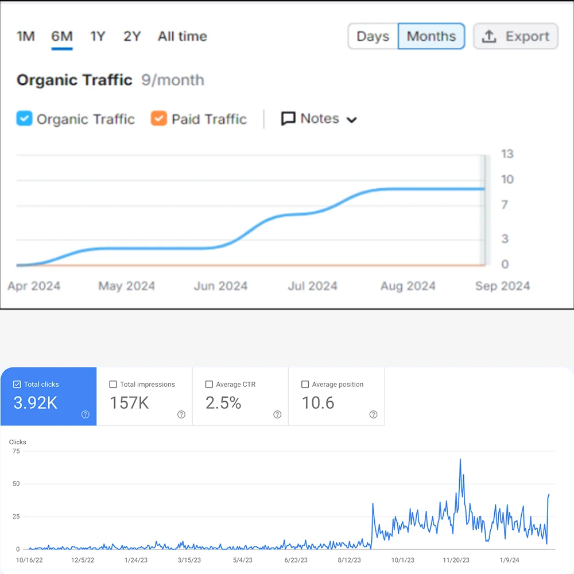The height and width of the screenshot is (574, 574).
Task: Click help icon on Total impressions card
Action: (181, 414)
